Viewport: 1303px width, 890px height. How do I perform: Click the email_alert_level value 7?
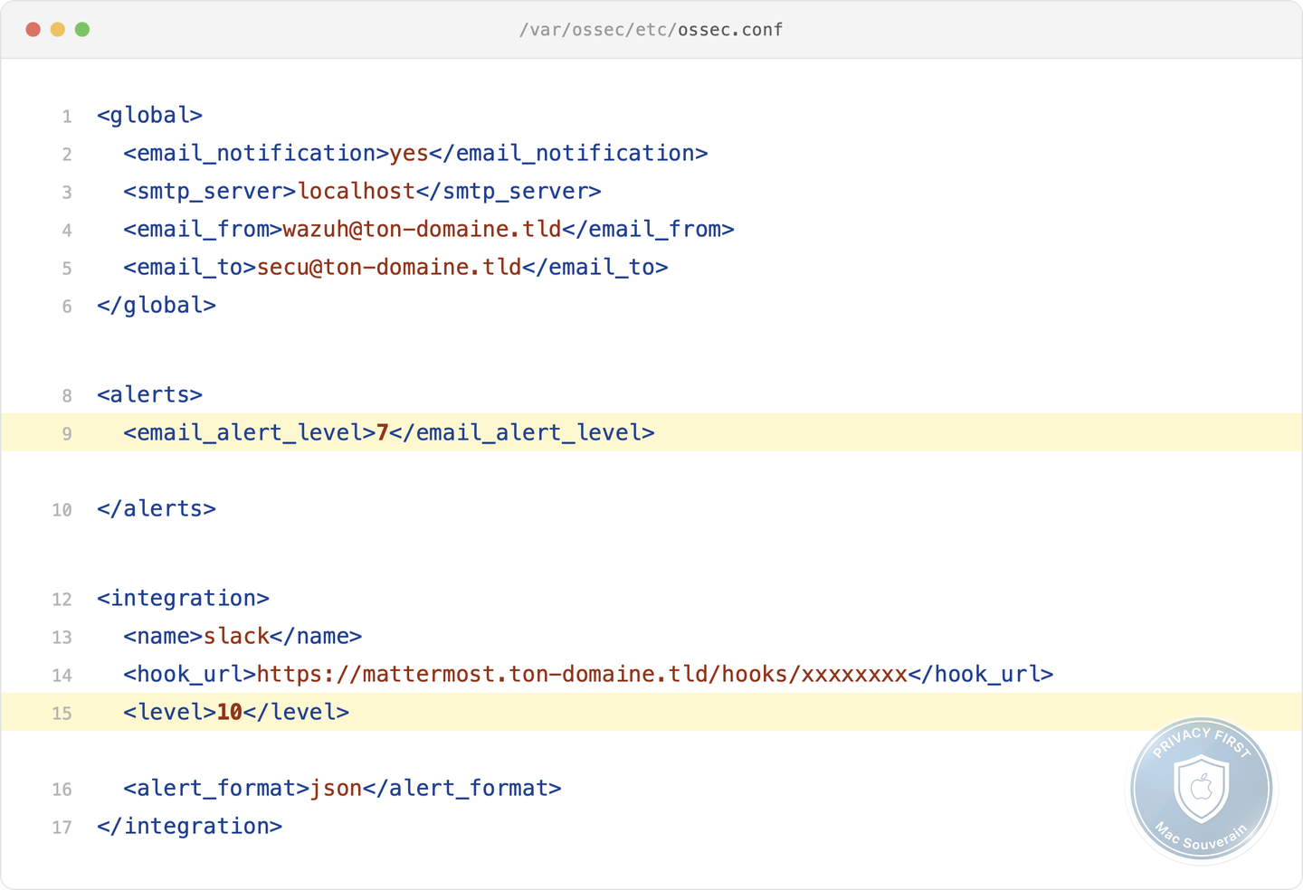coord(383,433)
